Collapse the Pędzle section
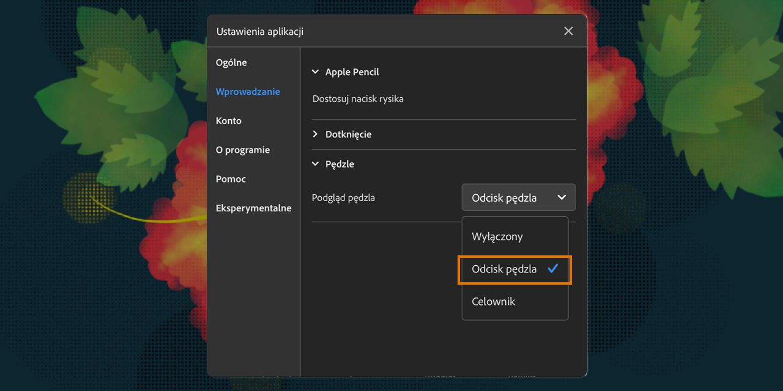 pos(314,164)
